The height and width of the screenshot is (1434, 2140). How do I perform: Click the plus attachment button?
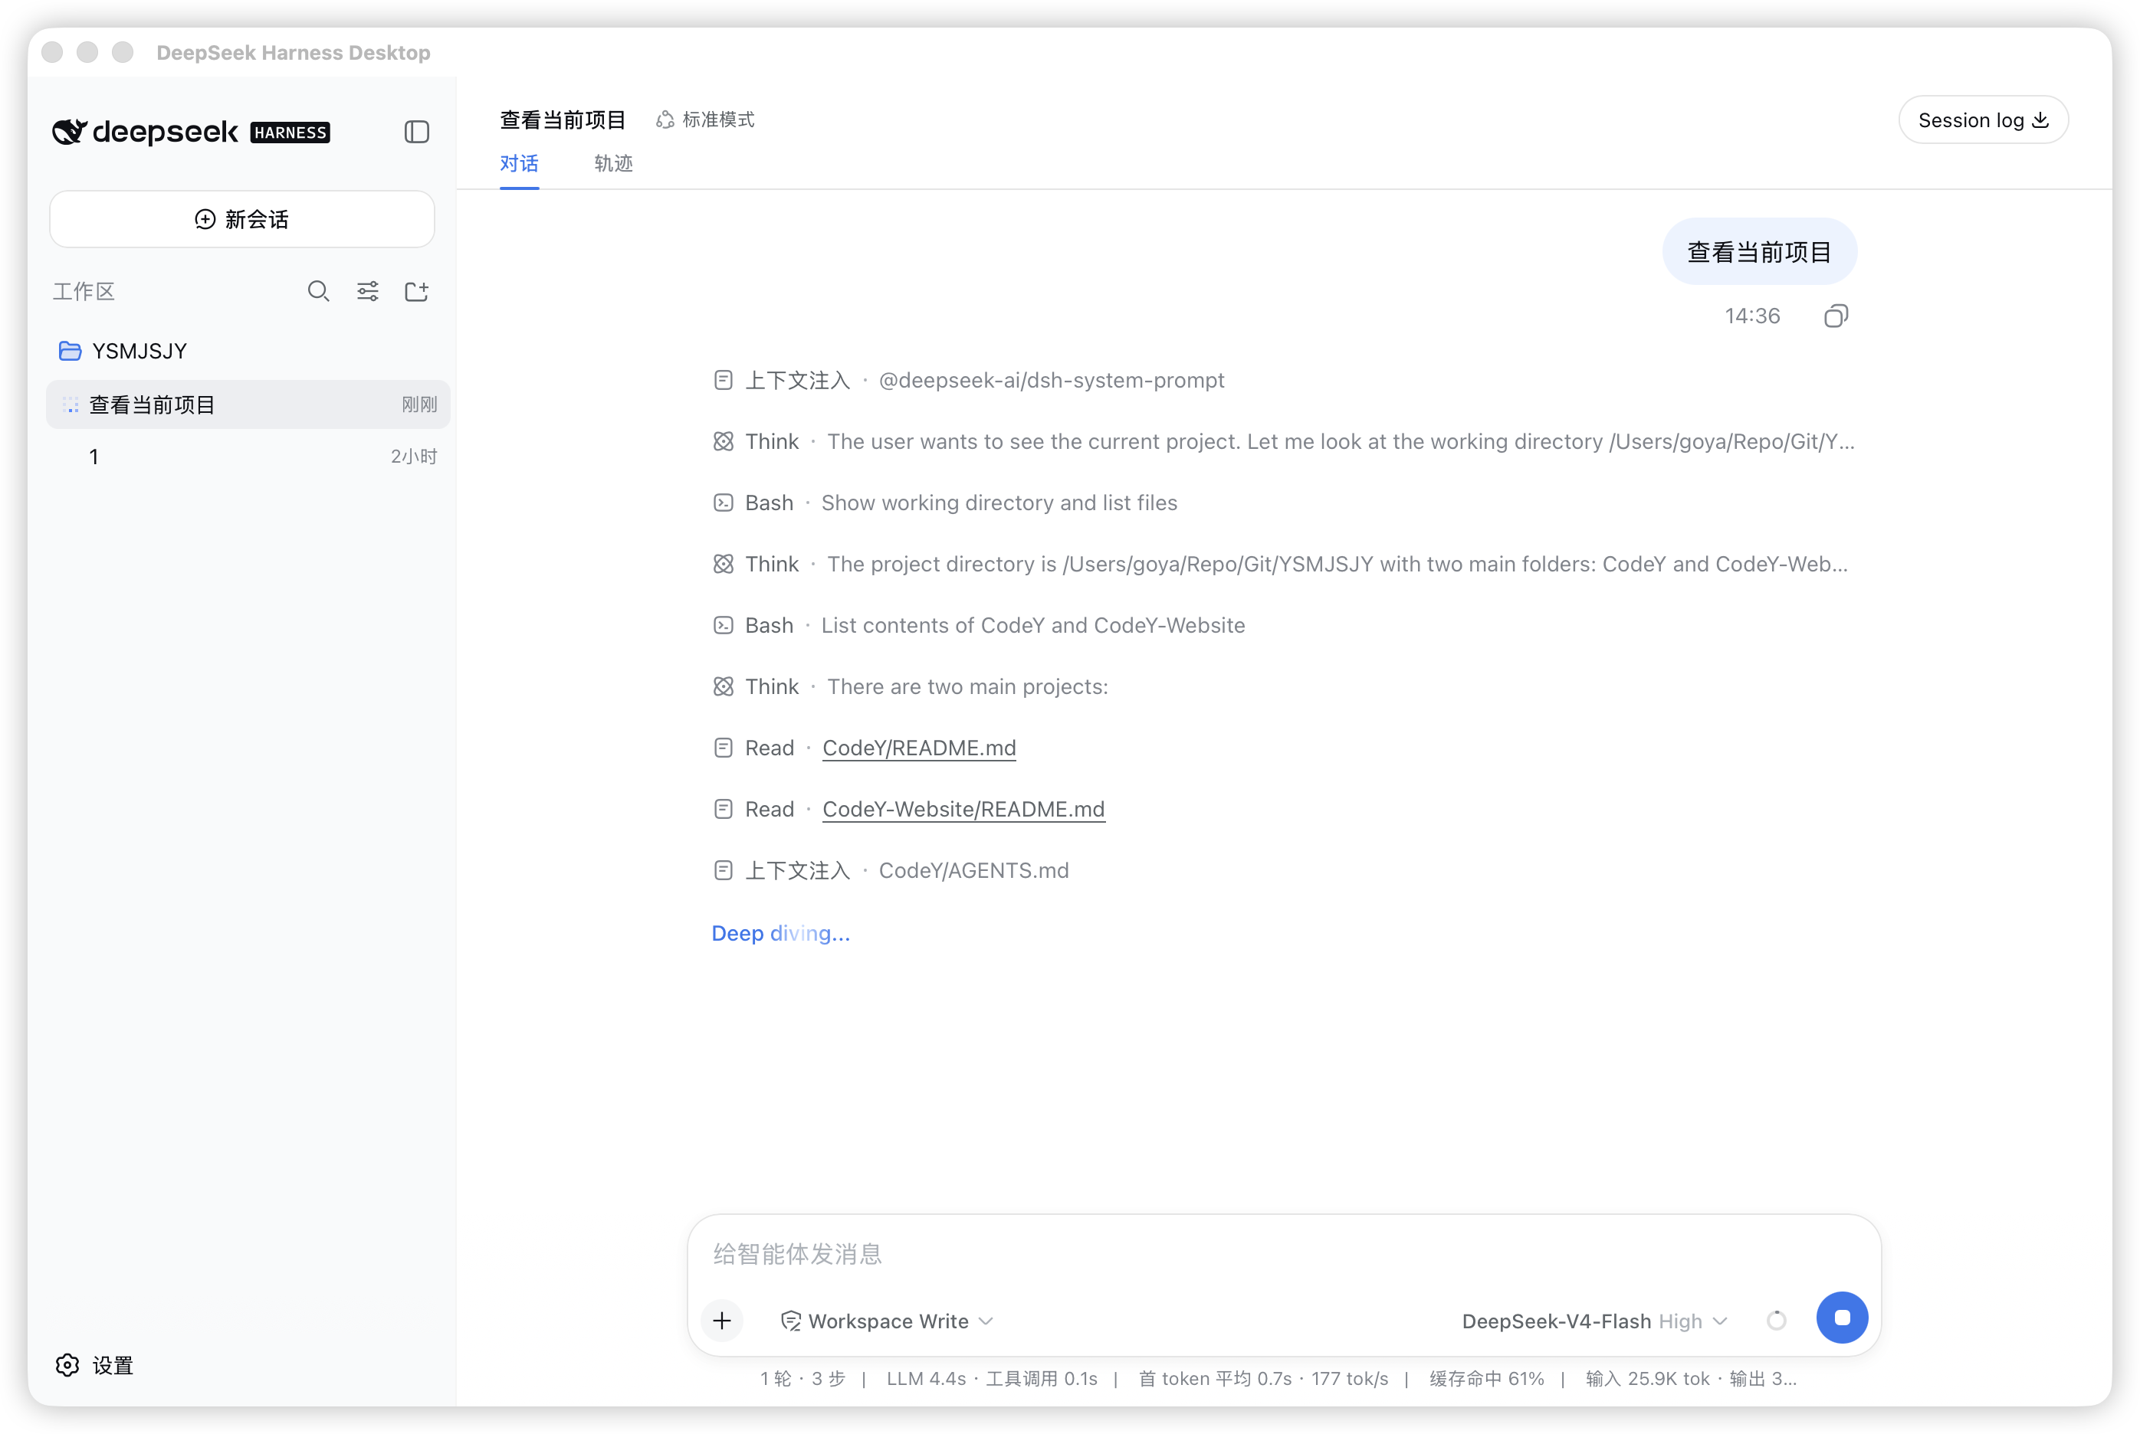(x=722, y=1320)
